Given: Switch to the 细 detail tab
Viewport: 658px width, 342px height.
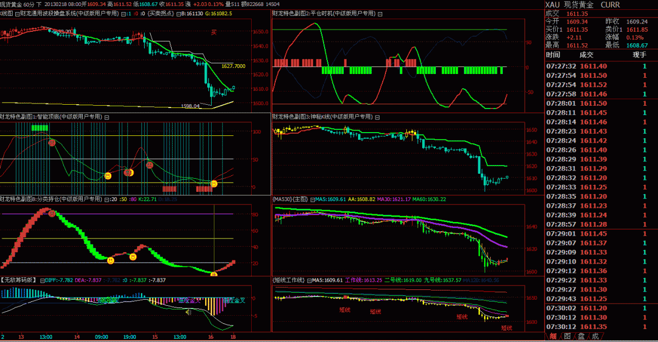Looking at the screenshot, I should coord(553,336).
